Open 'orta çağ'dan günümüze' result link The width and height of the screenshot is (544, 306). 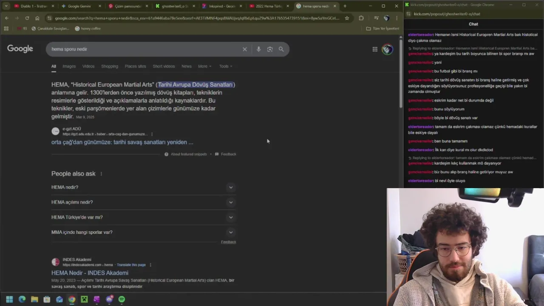pos(122,142)
